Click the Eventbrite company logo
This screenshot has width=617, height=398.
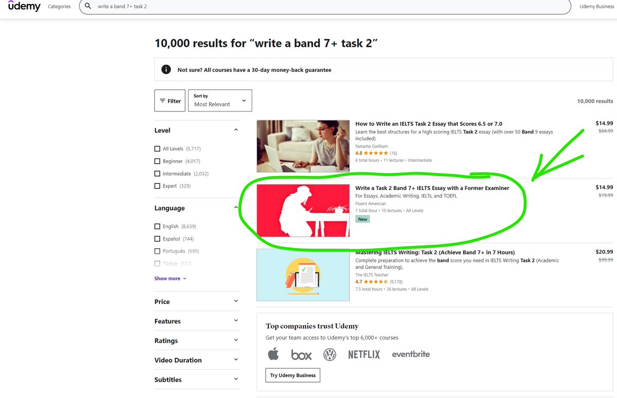pos(411,354)
